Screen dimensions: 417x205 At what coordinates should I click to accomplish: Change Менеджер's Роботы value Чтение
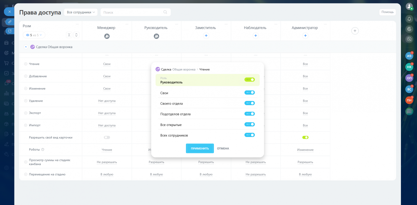coord(107,150)
